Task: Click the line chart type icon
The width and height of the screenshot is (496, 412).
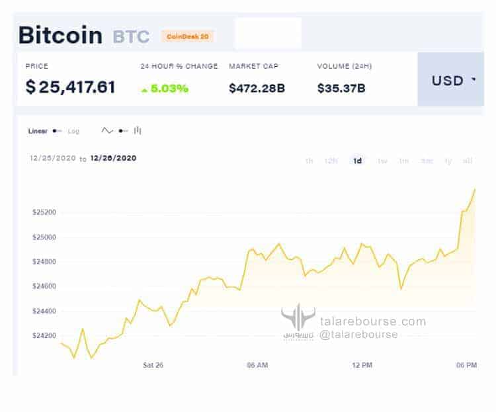Action: 107,131
